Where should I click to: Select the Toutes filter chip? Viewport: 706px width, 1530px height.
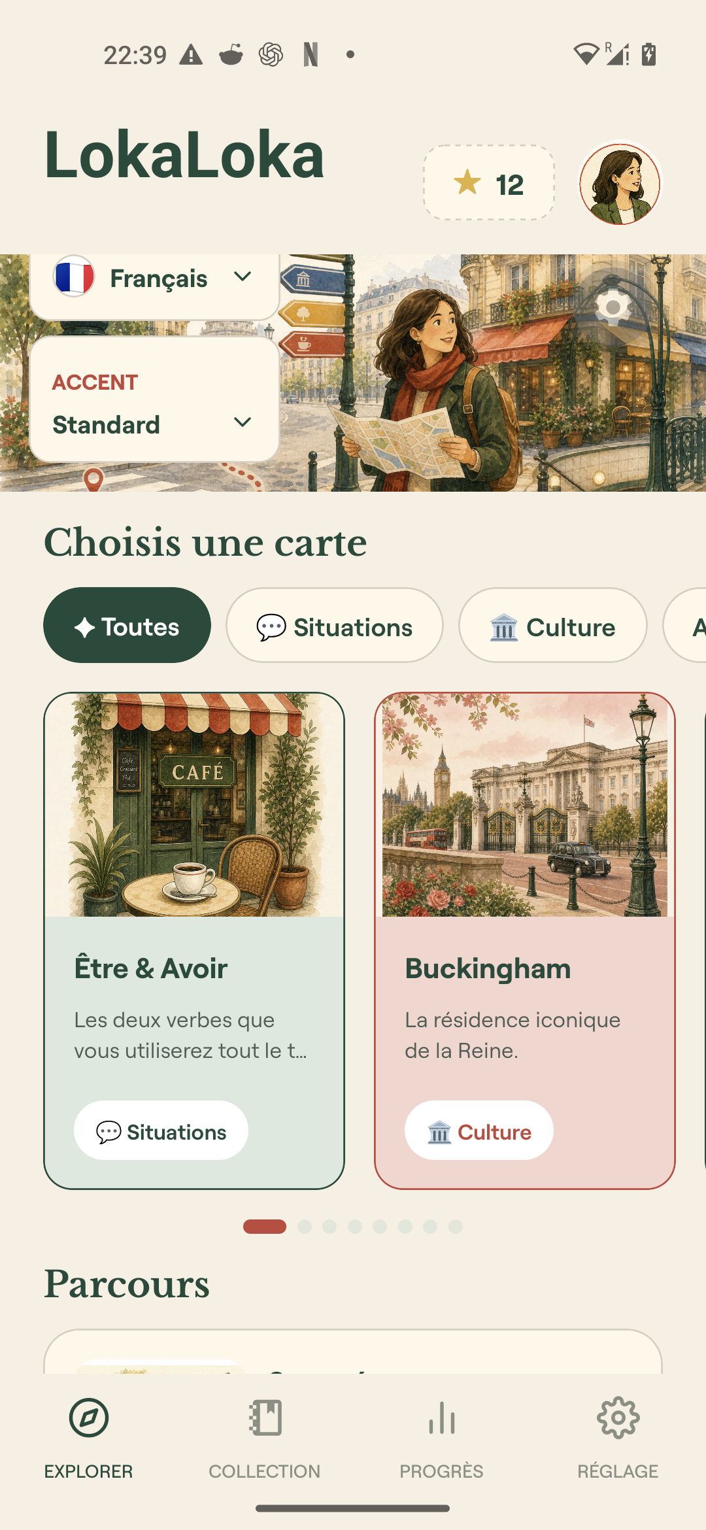coord(127,625)
